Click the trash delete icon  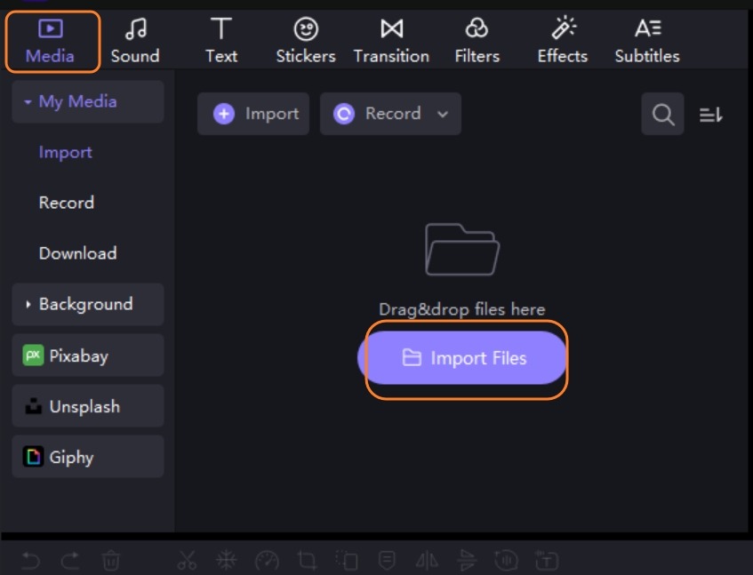(110, 560)
